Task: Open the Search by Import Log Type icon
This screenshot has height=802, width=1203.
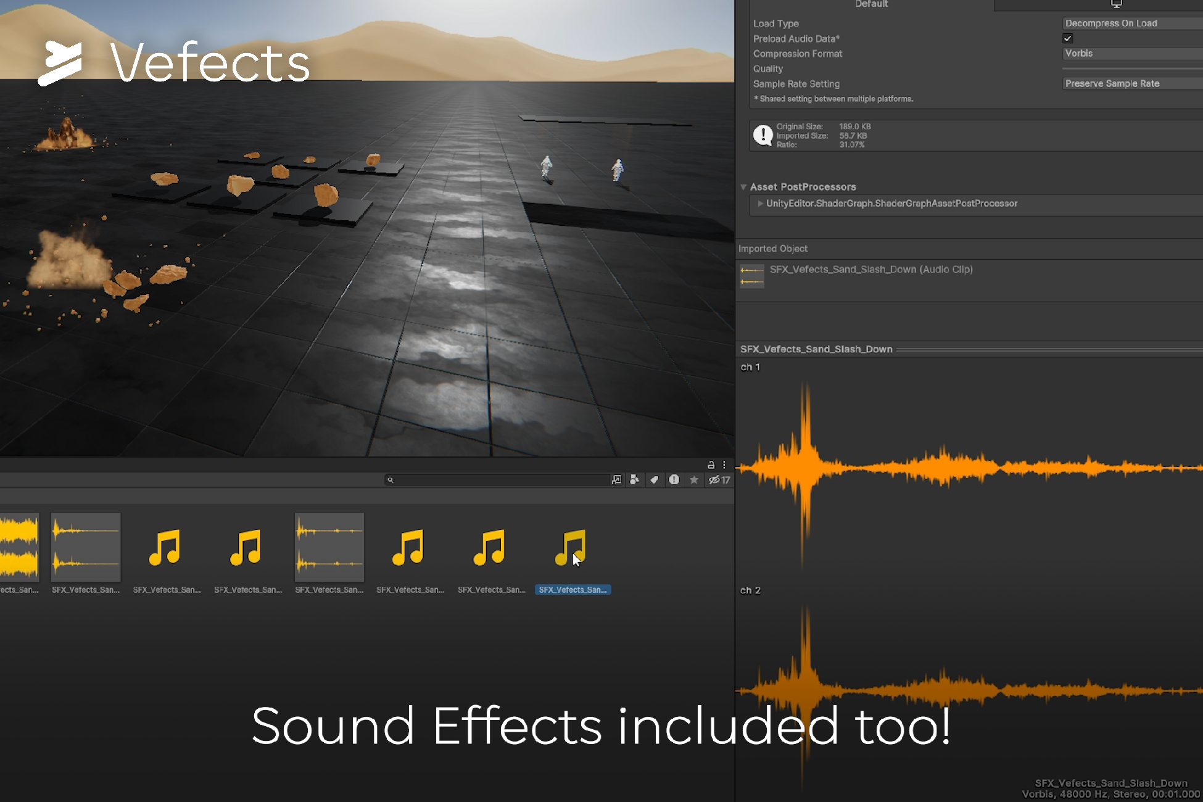Action: pyautogui.click(x=674, y=480)
